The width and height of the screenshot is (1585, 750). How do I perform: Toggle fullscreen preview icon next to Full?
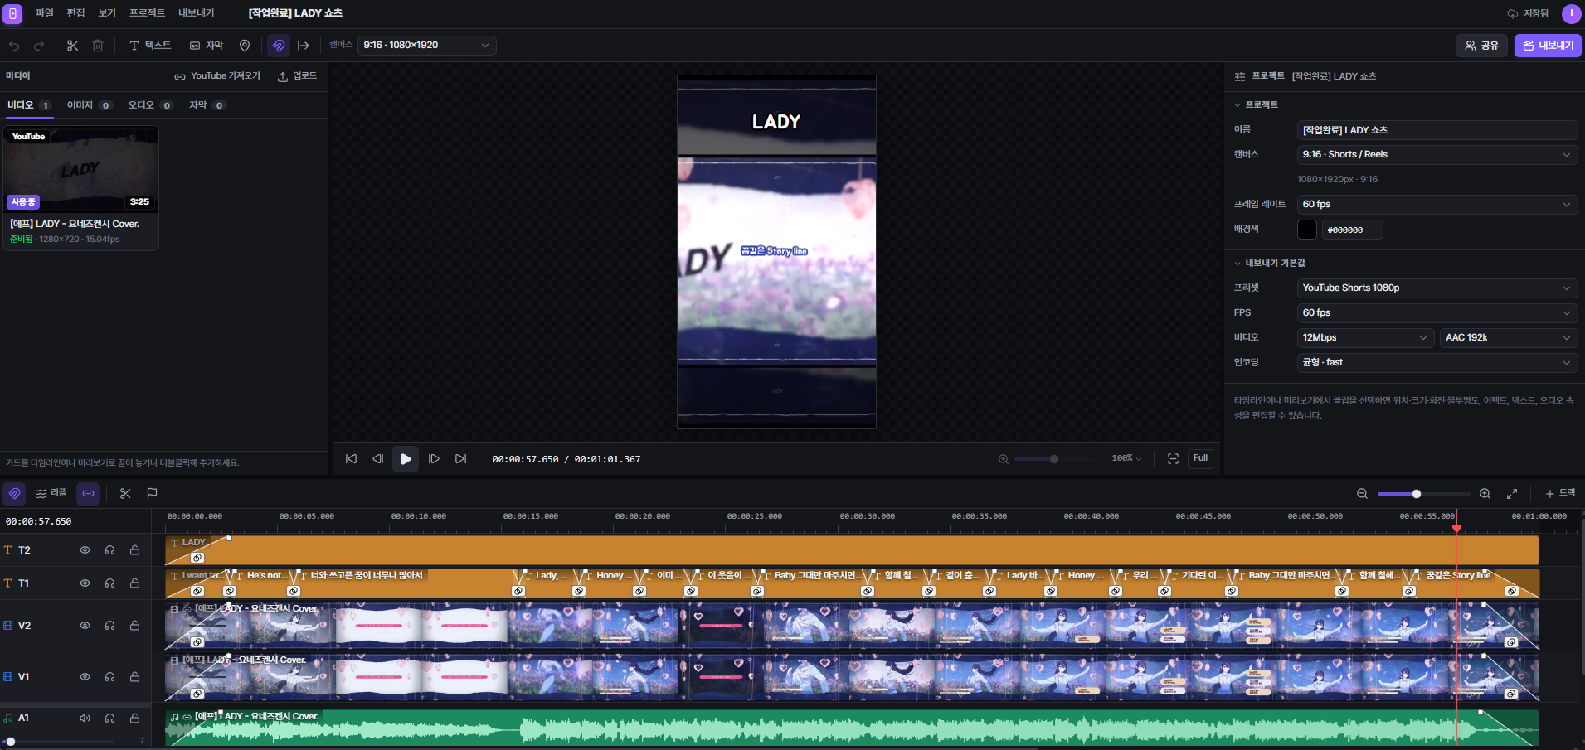pos(1173,458)
